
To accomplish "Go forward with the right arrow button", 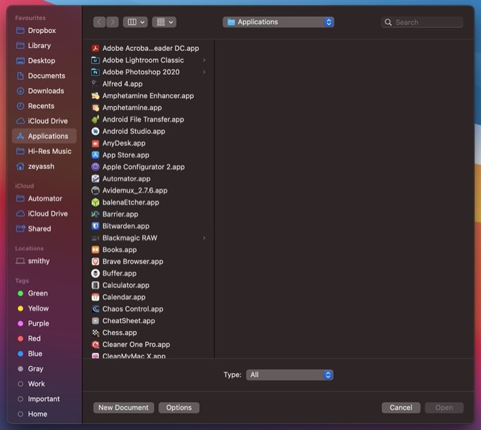I will (x=113, y=22).
